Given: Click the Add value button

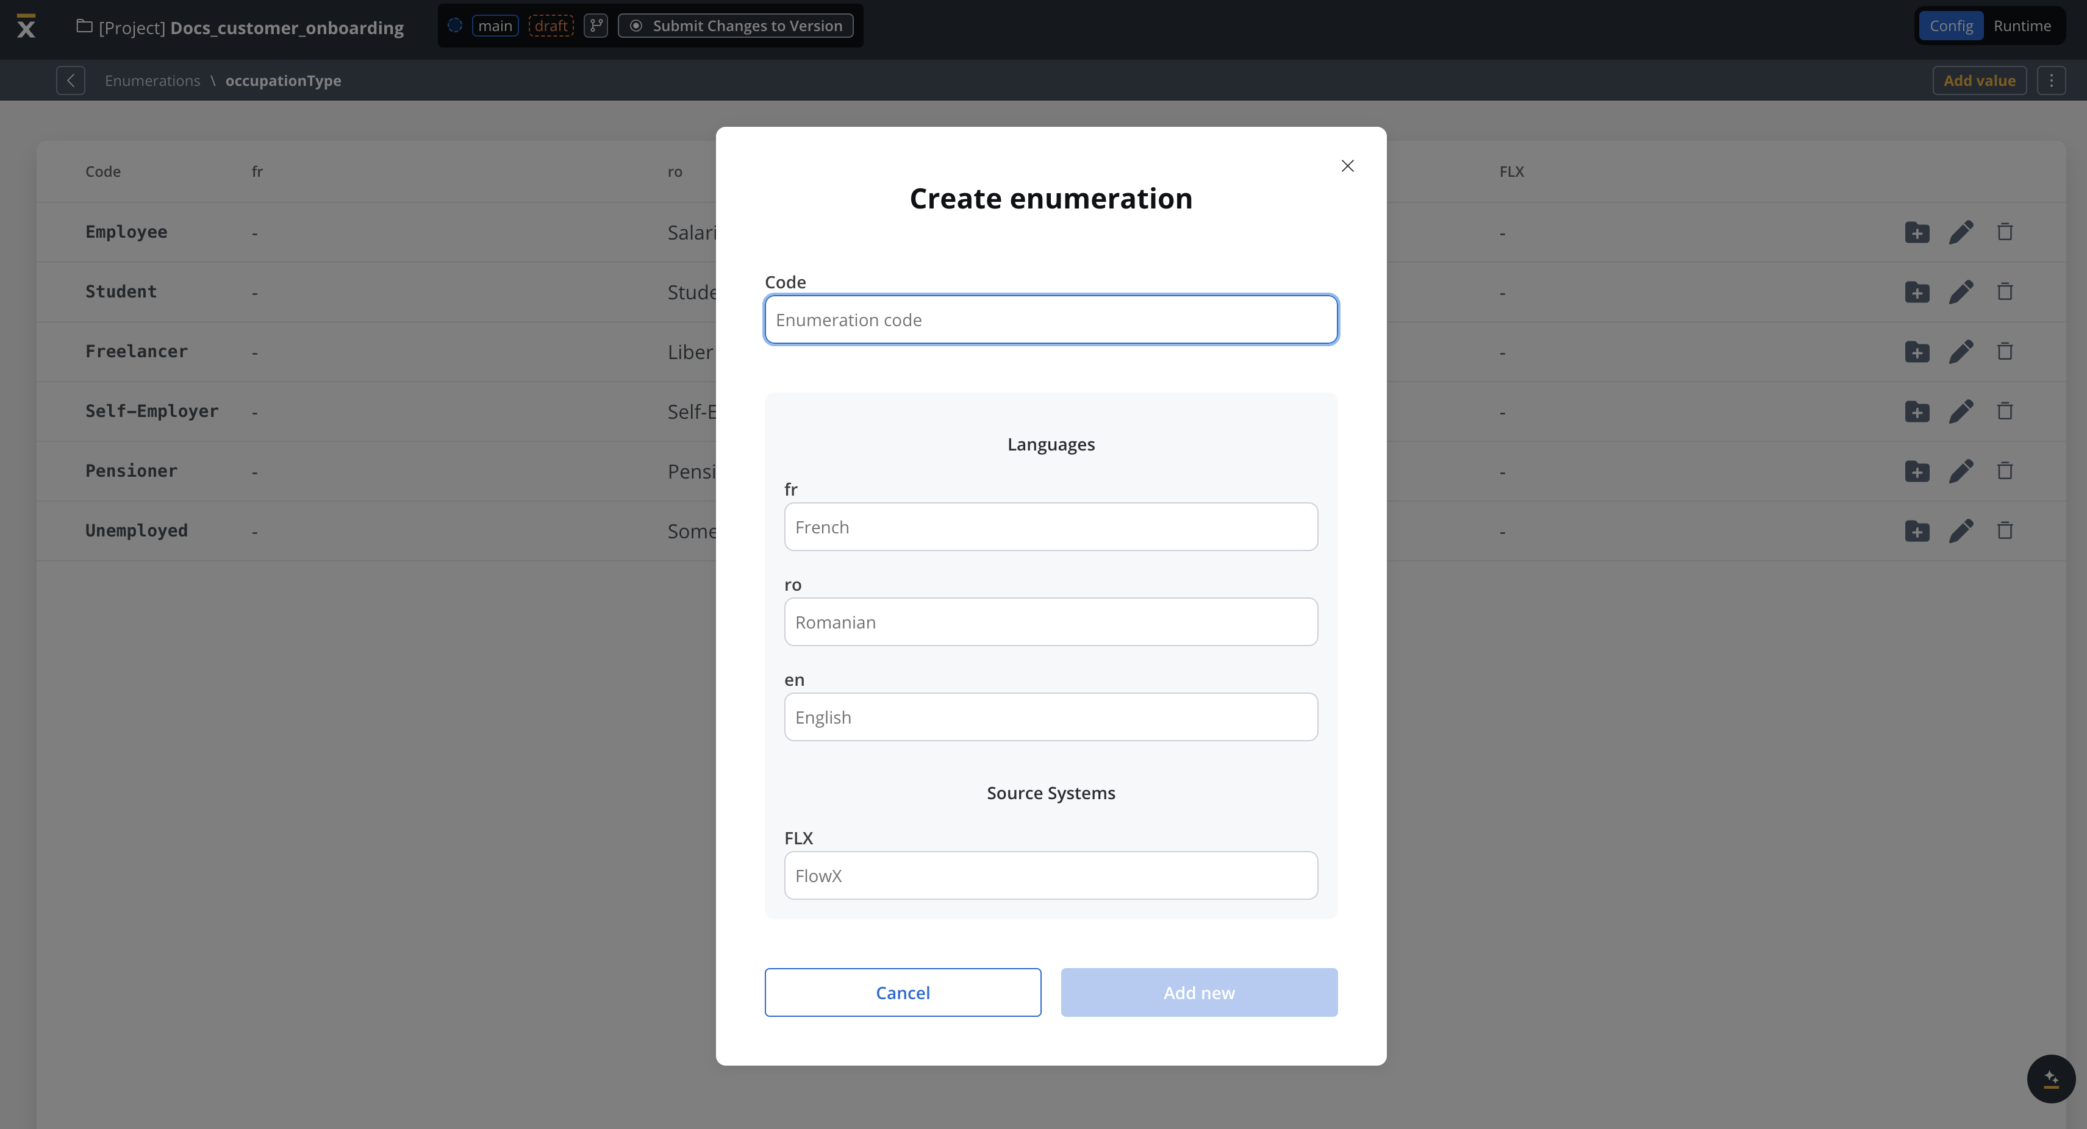Looking at the screenshot, I should [1979, 80].
